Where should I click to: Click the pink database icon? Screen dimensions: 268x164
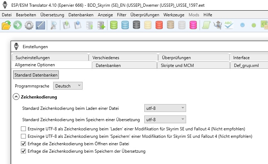point(193,26)
